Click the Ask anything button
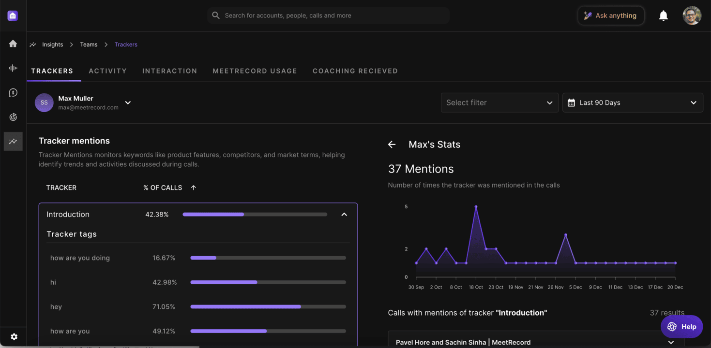Image resolution: width=711 pixels, height=348 pixels. click(x=610, y=16)
